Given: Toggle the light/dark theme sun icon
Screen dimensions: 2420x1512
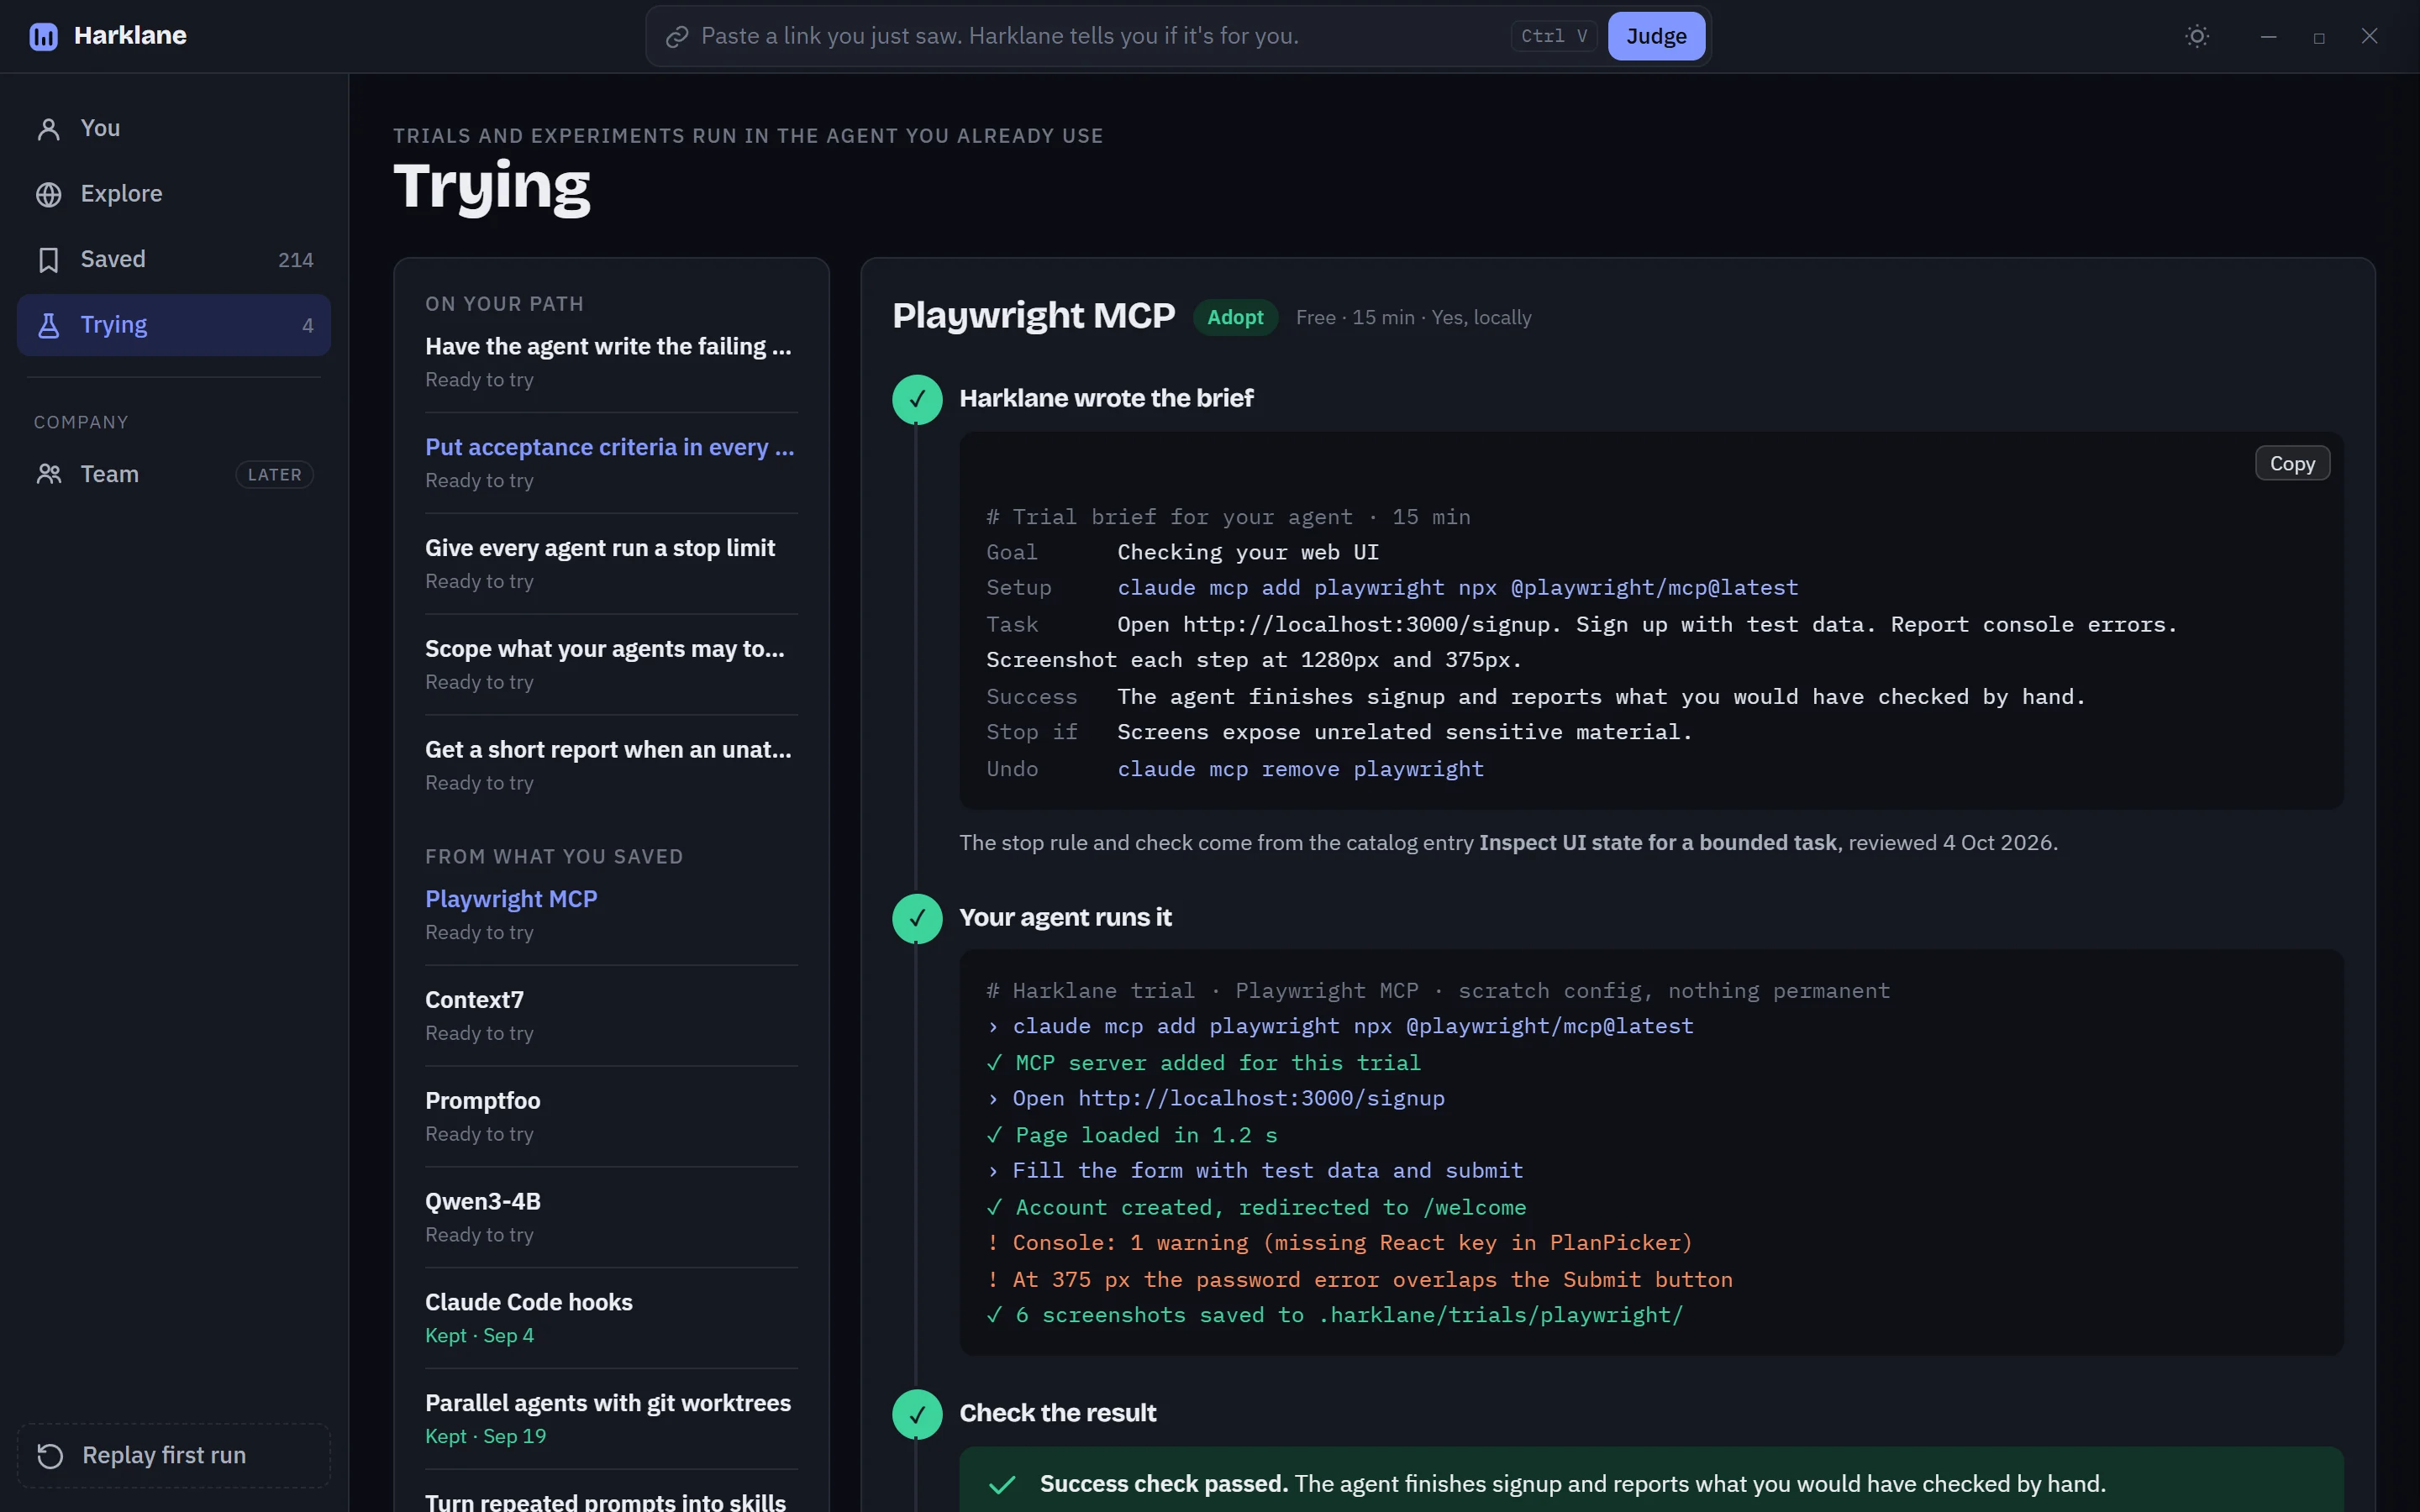Looking at the screenshot, I should click(x=2197, y=36).
